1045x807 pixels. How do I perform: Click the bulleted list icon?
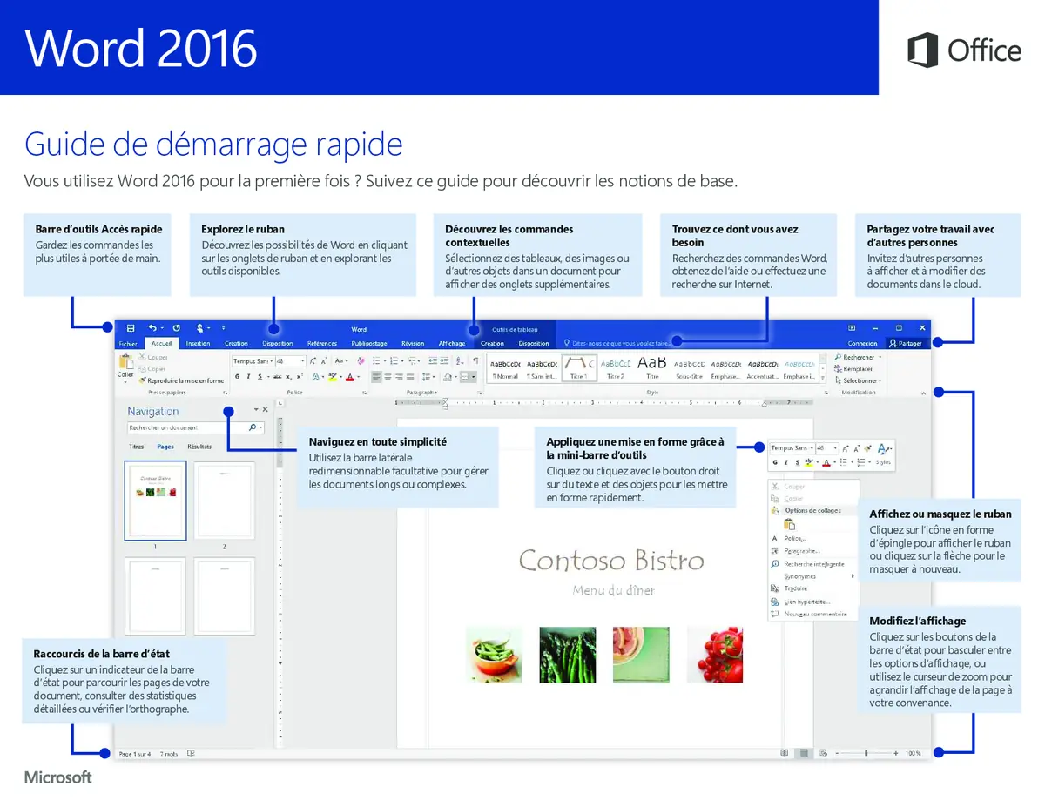point(376,361)
